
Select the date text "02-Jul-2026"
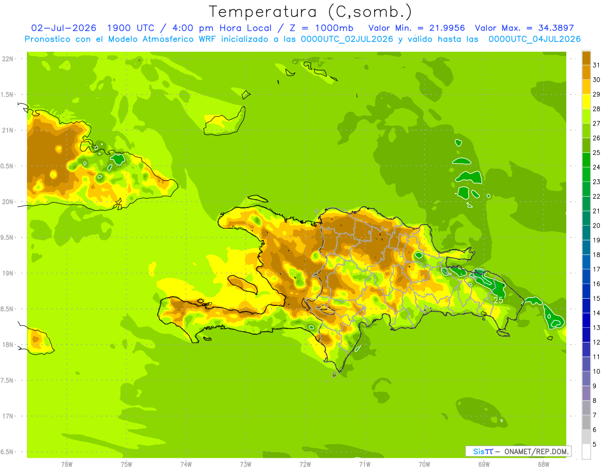coord(64,28)
